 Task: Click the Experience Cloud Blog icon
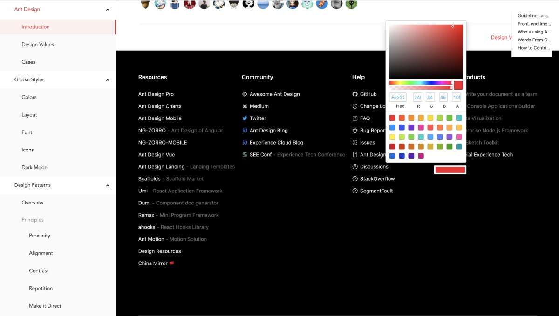pyautogui.click(x=245, y=143)
